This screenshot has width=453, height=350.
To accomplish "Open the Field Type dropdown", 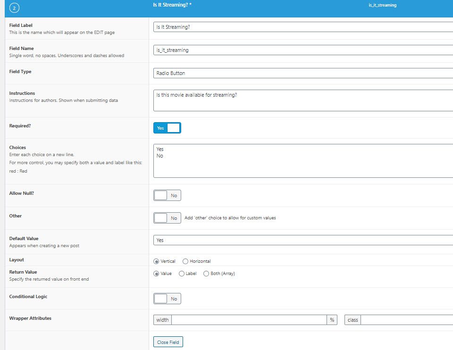I will (x=302, y=73).
